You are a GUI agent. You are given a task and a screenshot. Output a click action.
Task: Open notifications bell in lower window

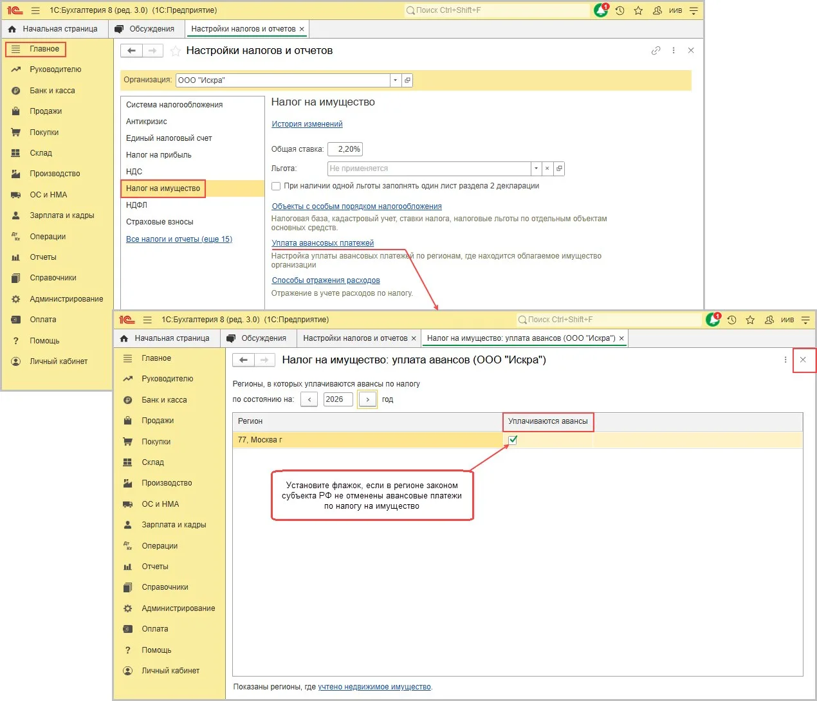click(713, 320)
